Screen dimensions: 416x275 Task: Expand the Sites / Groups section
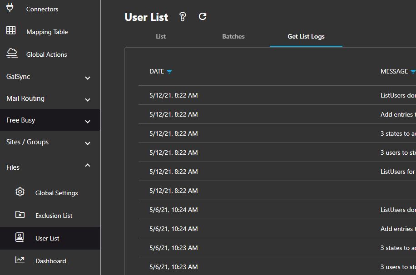[88, 143]
